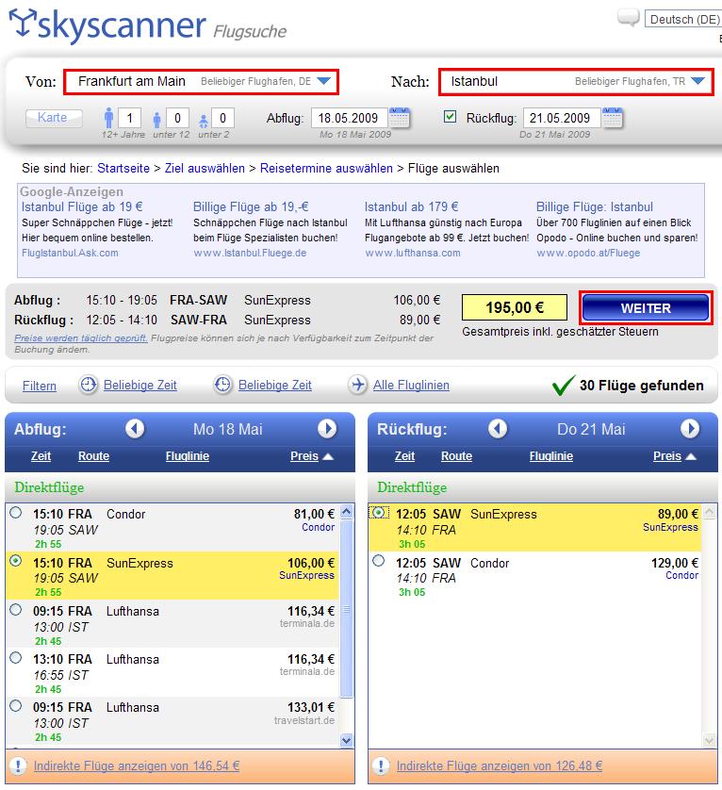Select the Condor 81,00 € outbound flight
This screenshot has height=790, width=722.
pos(15,513)
